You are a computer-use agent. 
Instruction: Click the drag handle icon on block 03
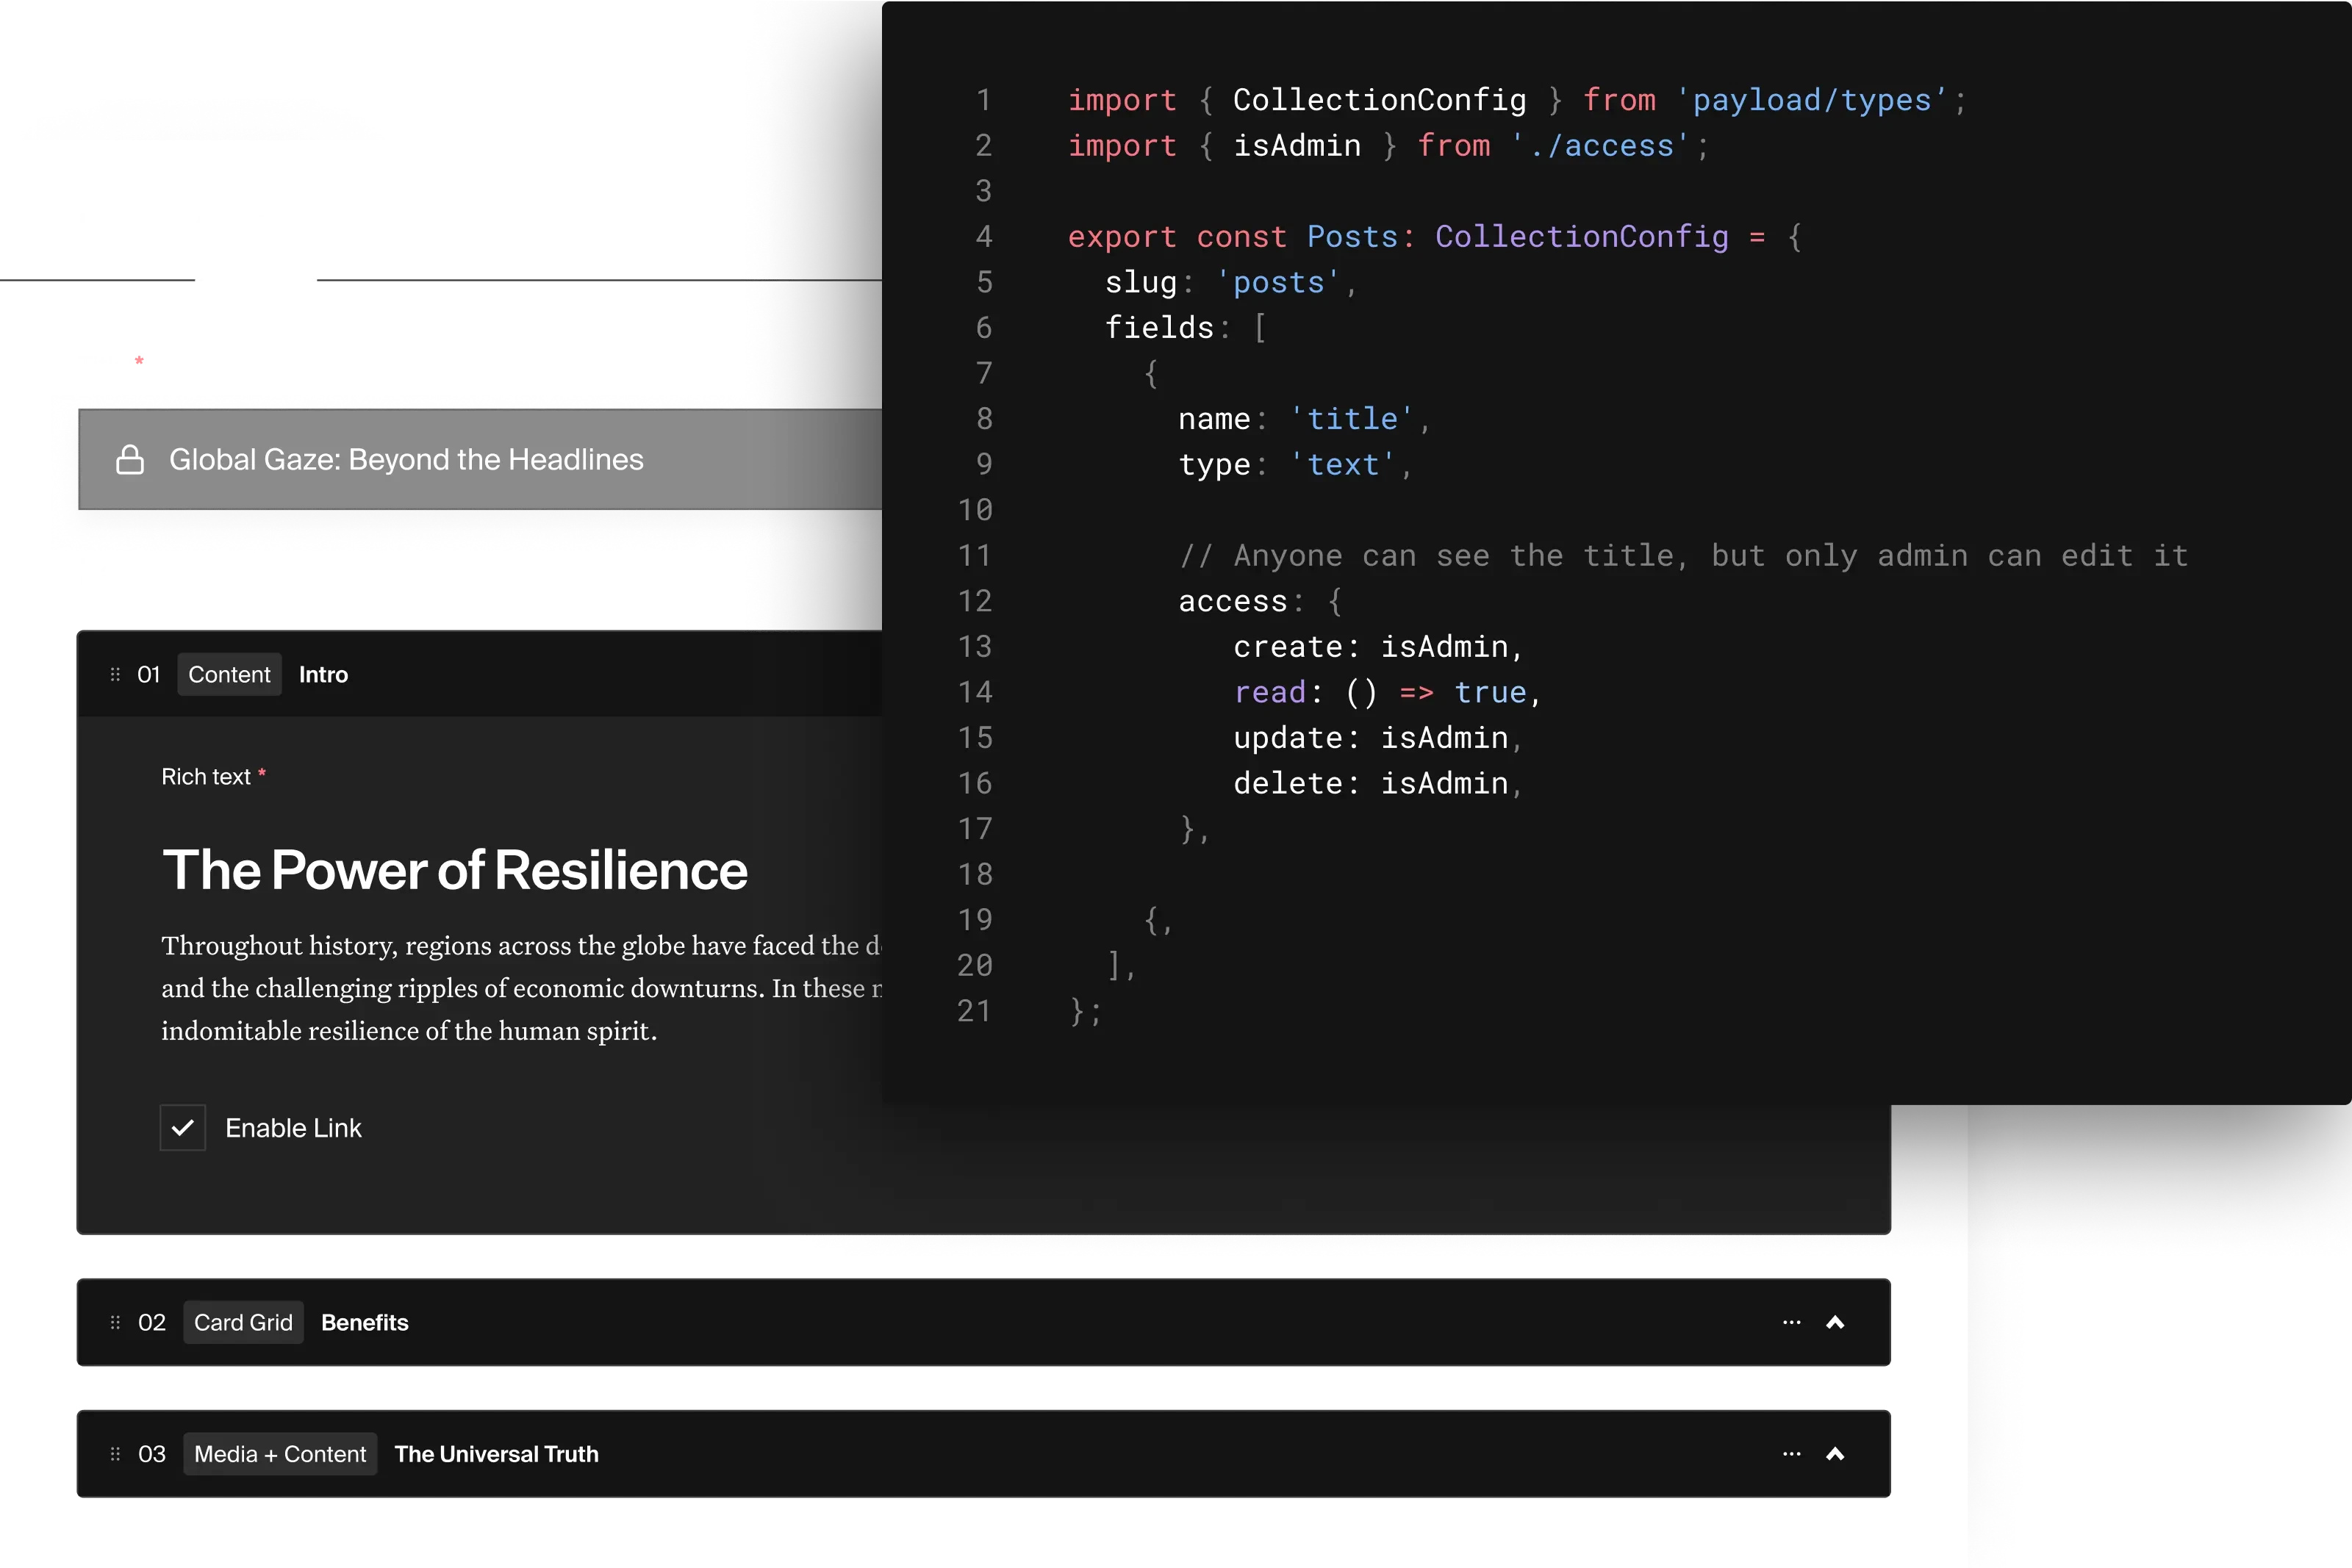114,1453
